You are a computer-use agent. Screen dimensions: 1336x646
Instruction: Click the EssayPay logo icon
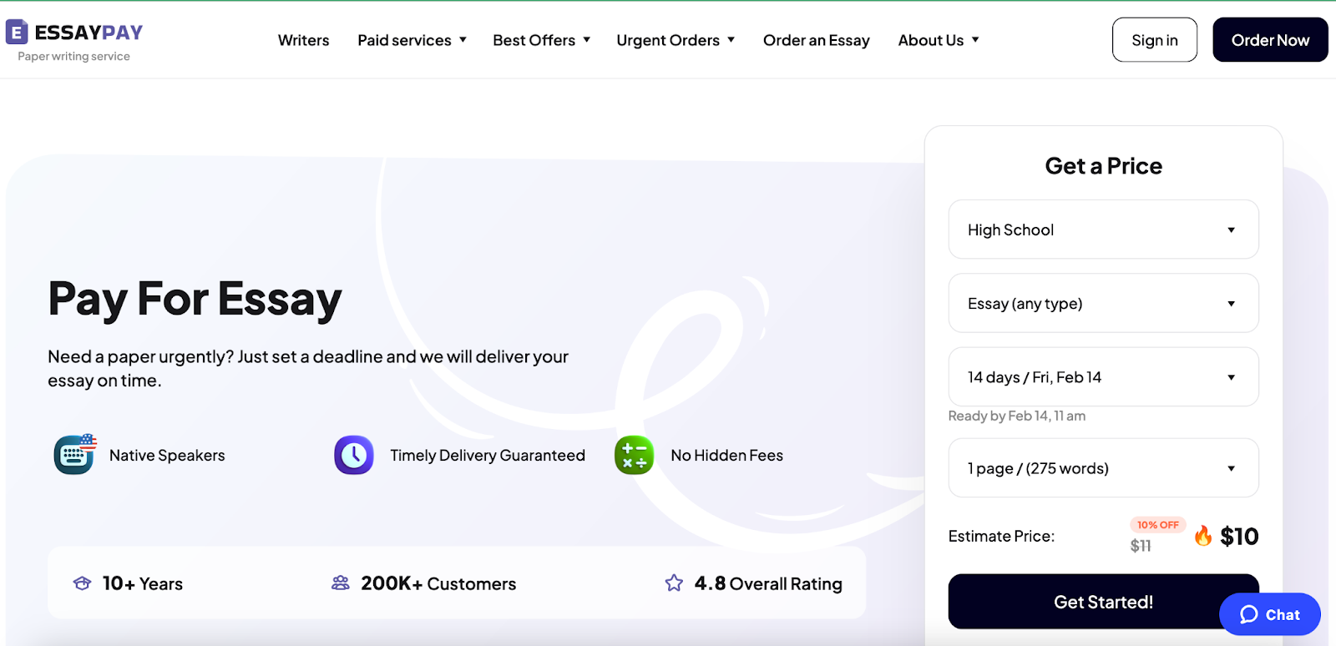(17, 33)
